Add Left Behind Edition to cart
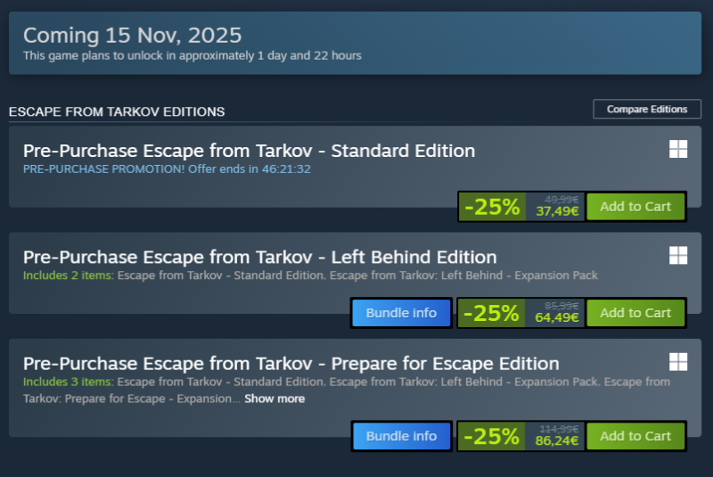 coord(635,313)
